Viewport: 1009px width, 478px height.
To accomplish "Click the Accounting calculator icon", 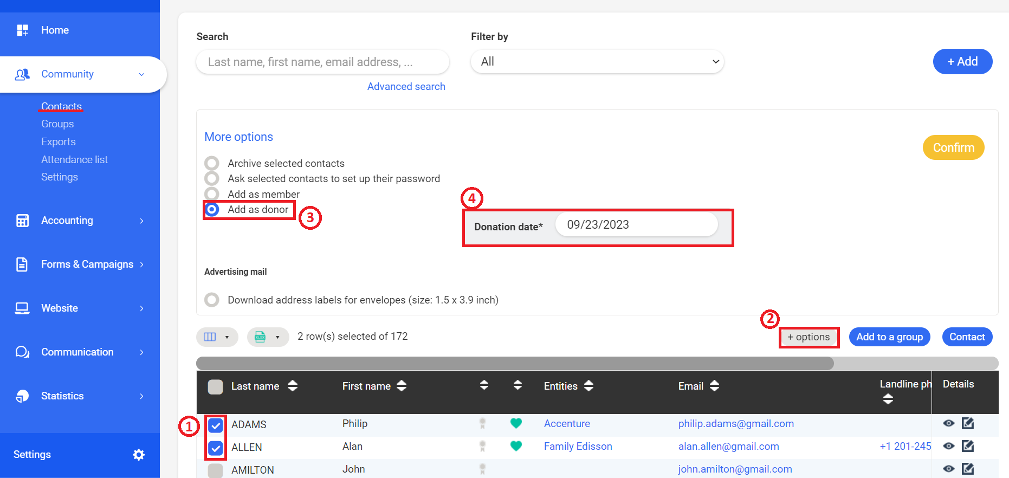I will (x=22, y=221).
